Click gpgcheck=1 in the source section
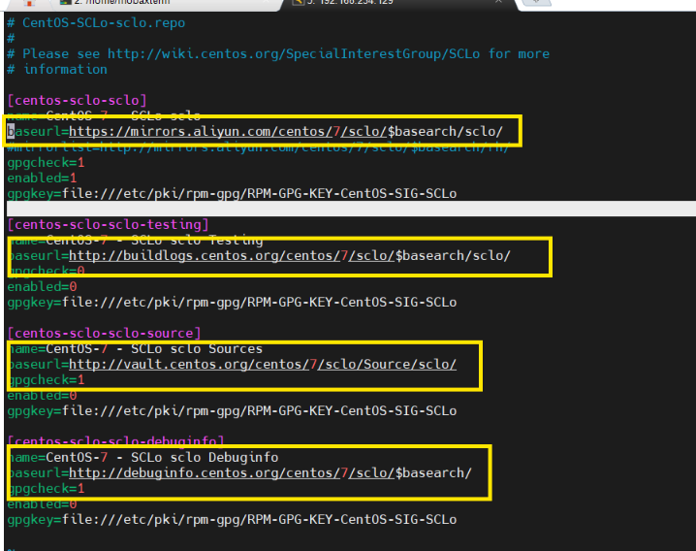Image resolution: width=696 pixels, height=551 pixels. pos(47,380)
